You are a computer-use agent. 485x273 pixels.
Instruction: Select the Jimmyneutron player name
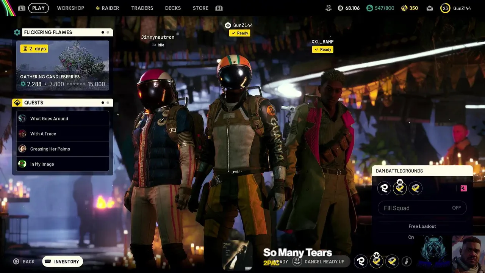[x=158, y=37]
